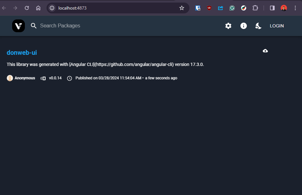
Task: Open the Chrome three-dot menu
Action: point(295,8)
